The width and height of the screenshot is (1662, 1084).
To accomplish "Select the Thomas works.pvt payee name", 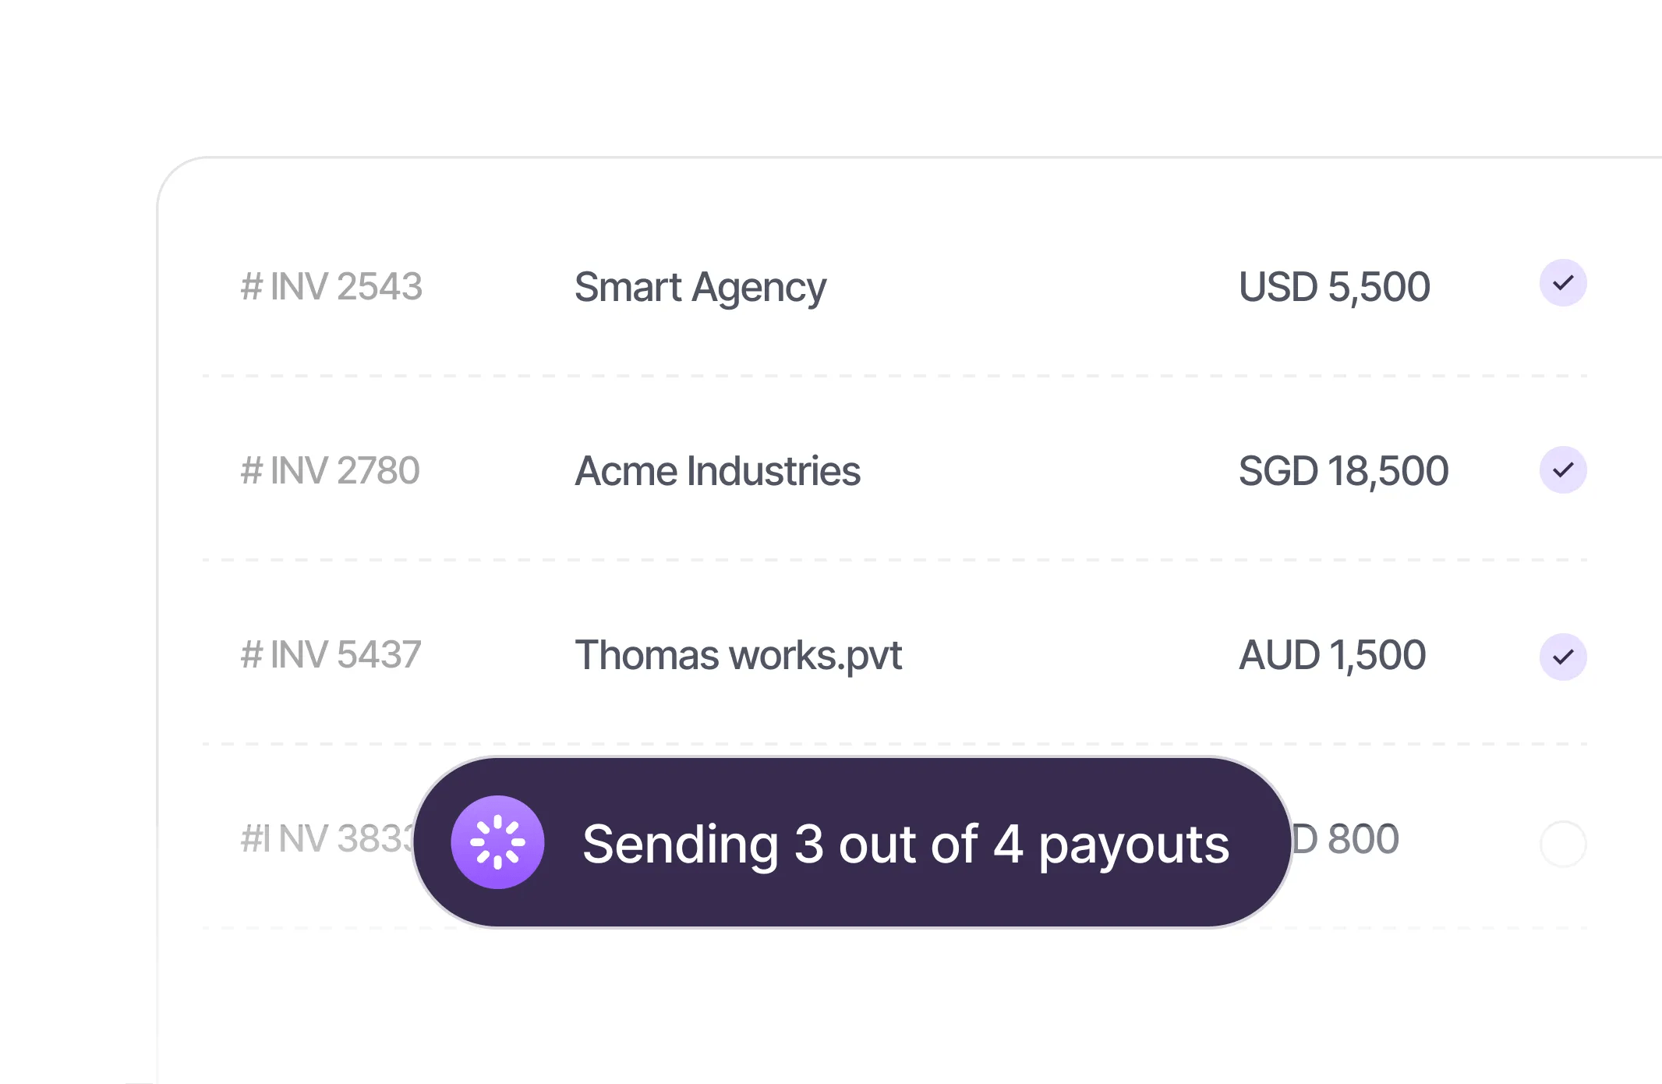I will 737,655.
